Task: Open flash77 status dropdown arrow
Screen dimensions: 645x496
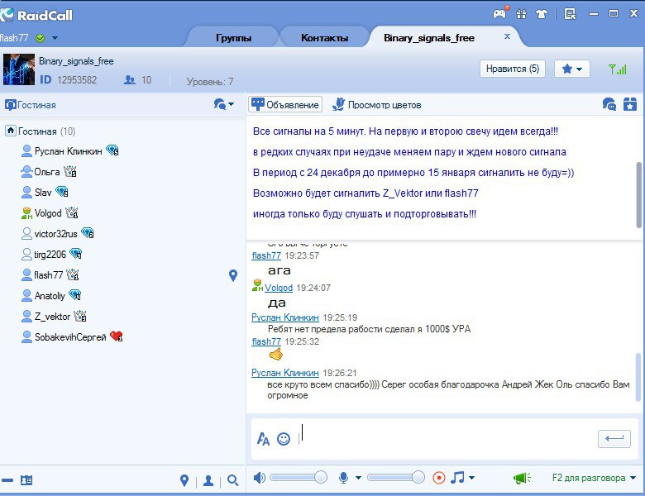Action: (x=55, y=38)
